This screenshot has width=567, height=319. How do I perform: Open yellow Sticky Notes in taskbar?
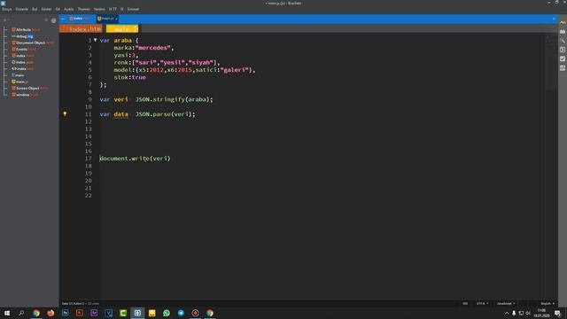click(151, 313)
